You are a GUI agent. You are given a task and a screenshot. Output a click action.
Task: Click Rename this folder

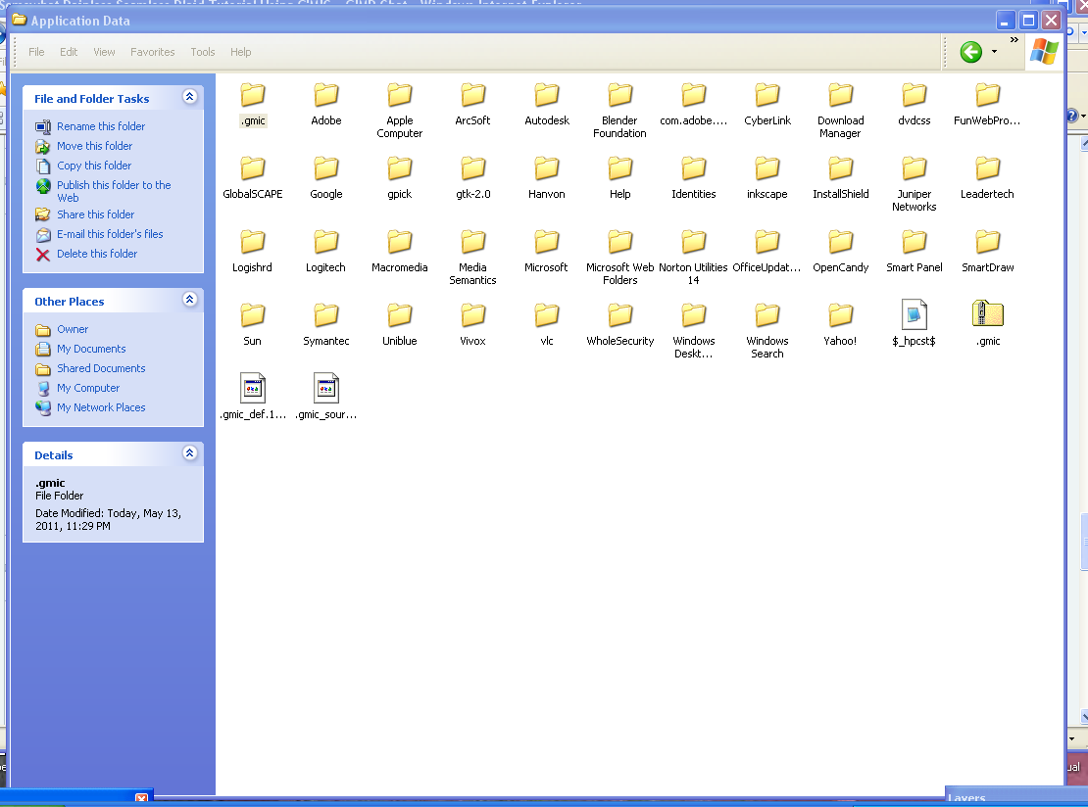pyautogui.click(x=101, y=126)
